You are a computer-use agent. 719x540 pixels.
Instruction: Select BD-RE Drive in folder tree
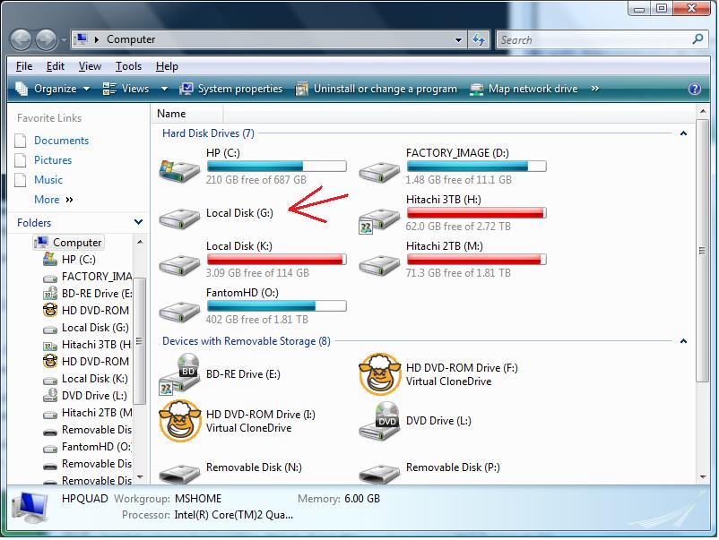pos(88,294)
